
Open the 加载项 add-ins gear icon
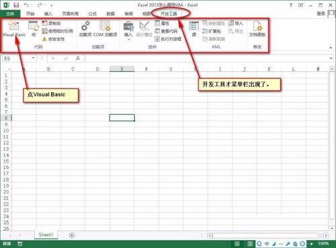tap(85, 29)
